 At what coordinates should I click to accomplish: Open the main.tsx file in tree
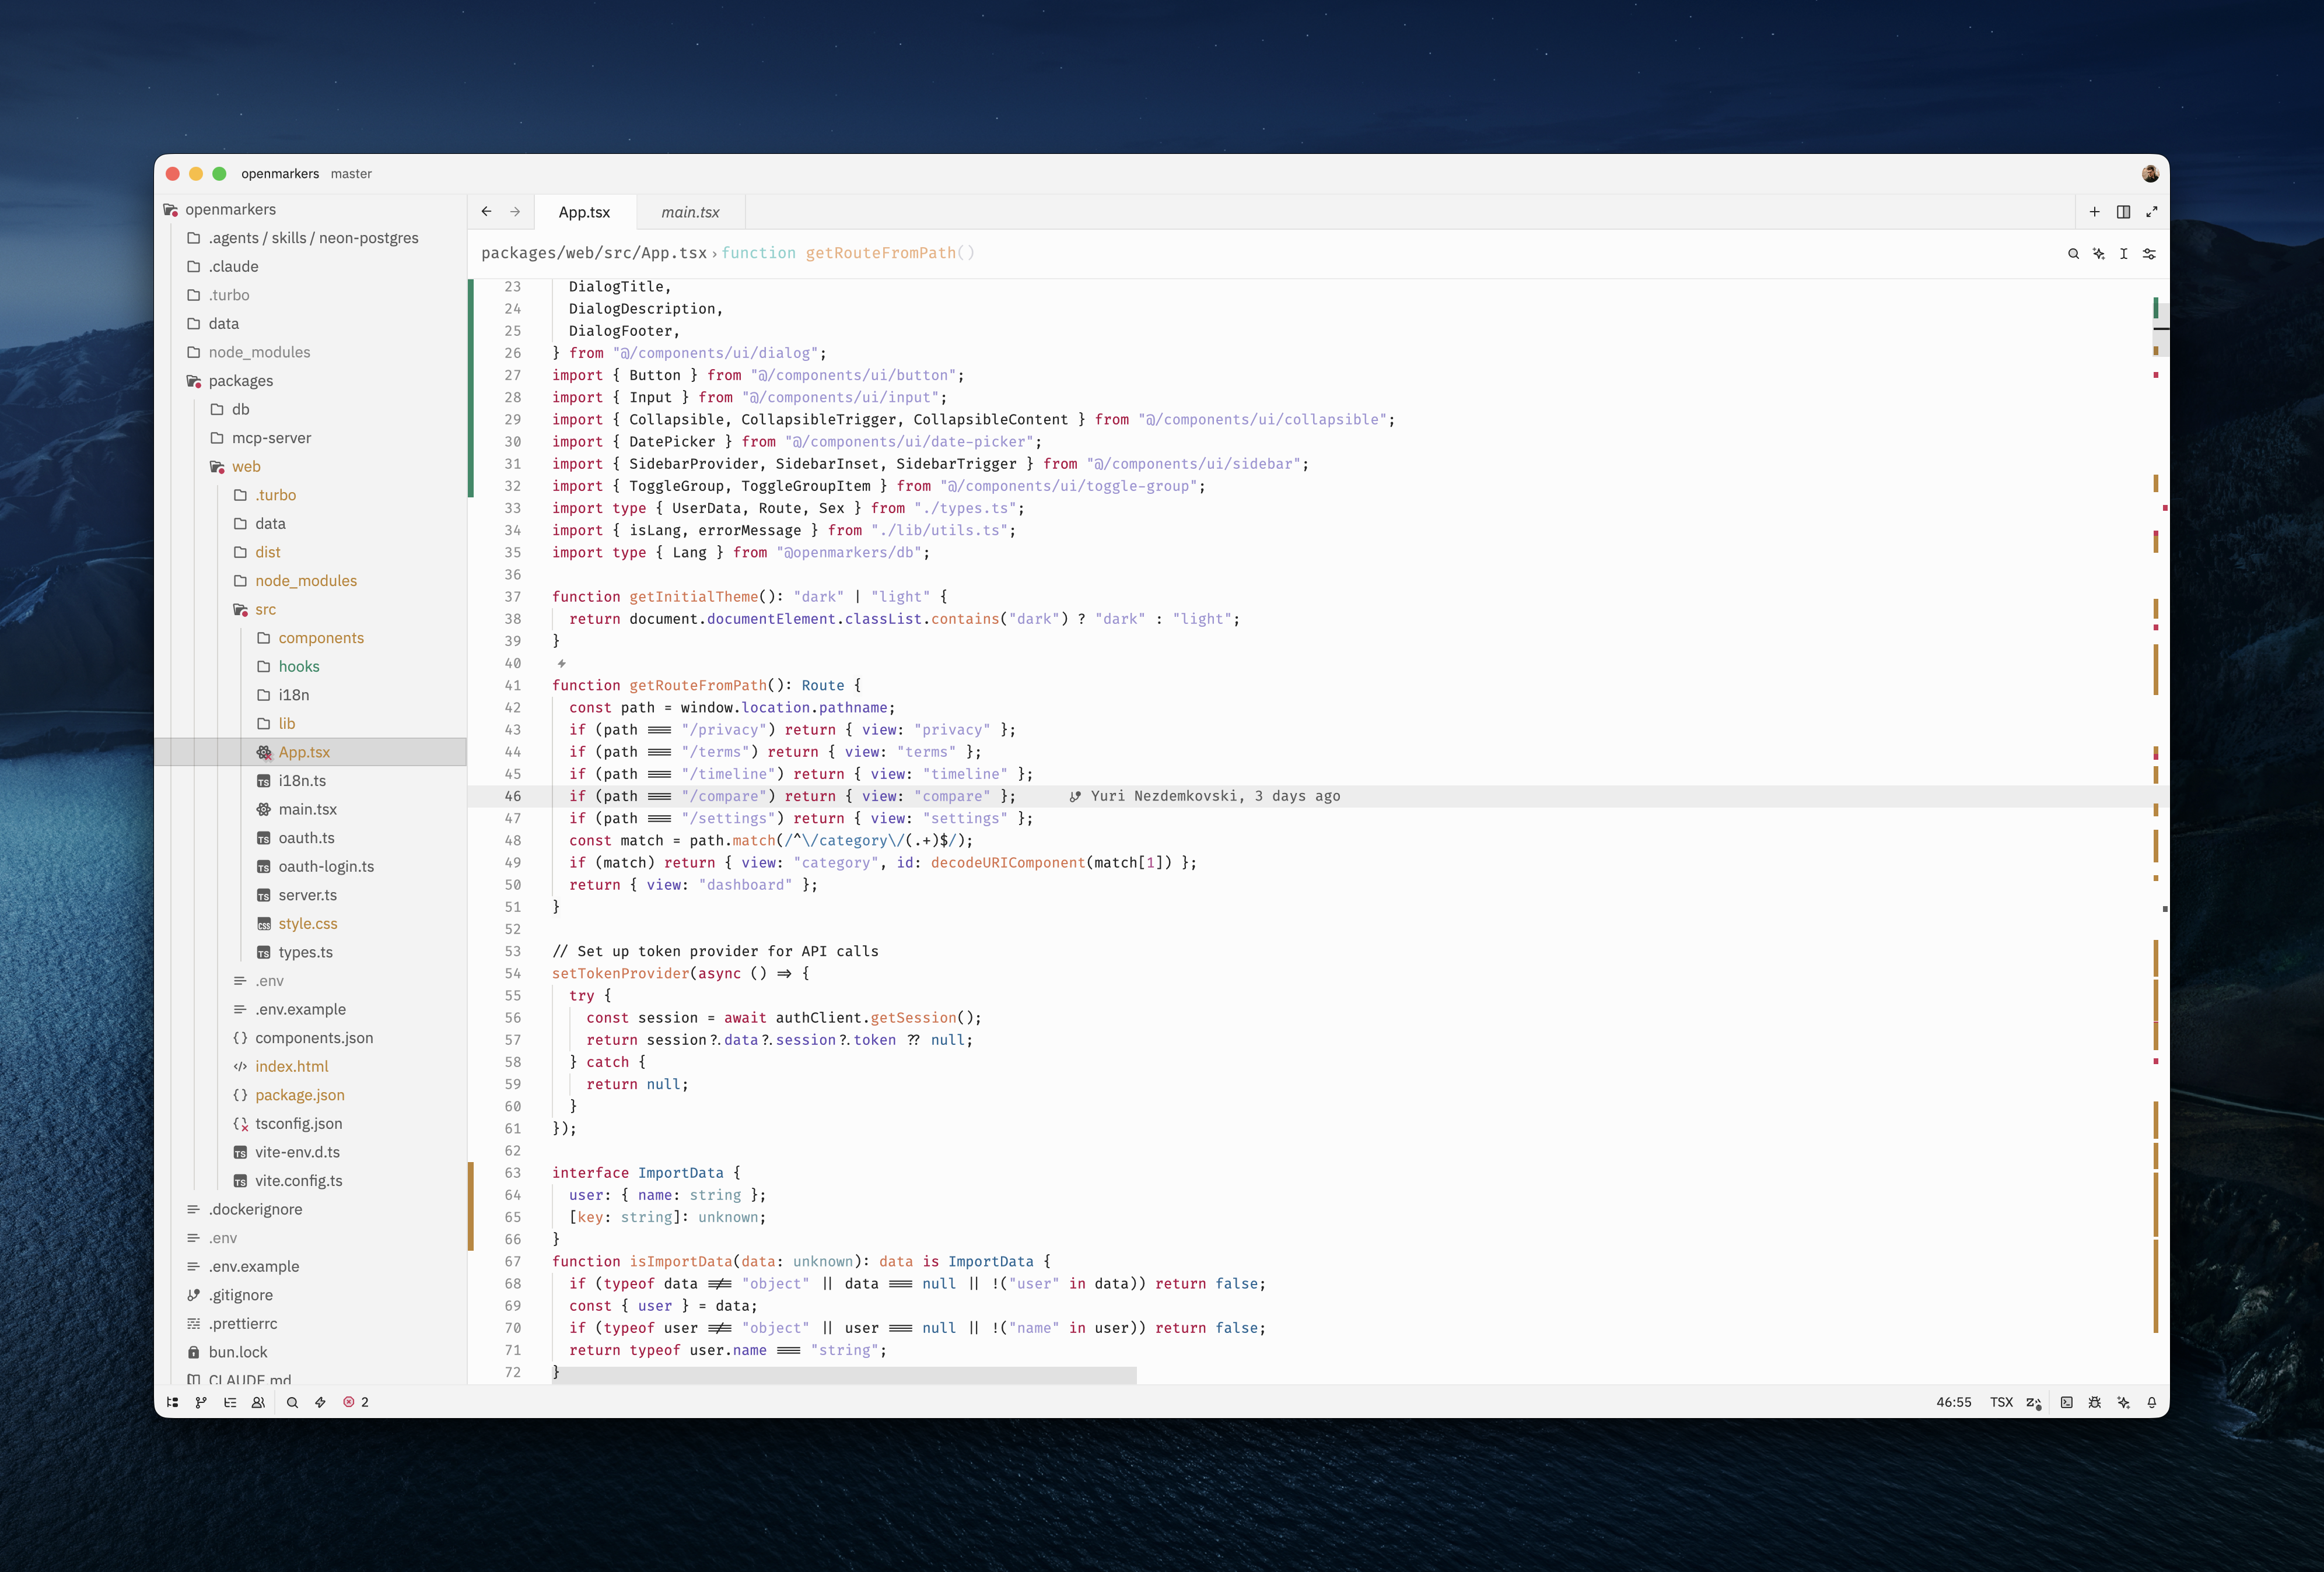point(310,809)
